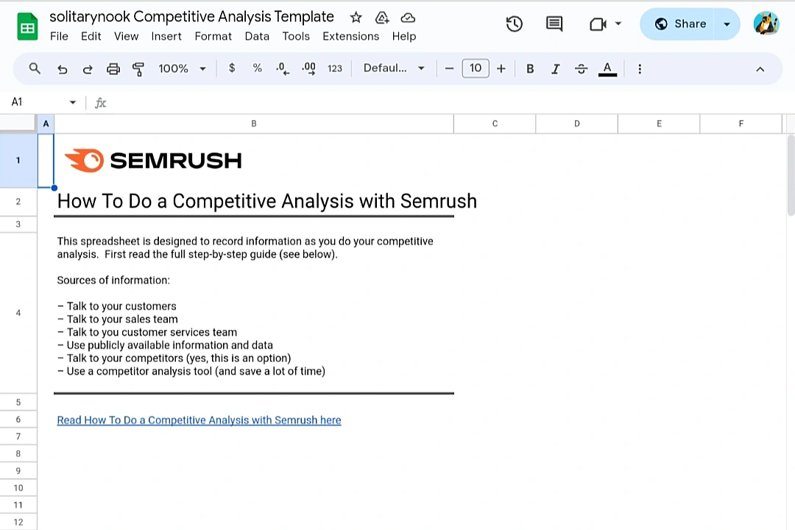Viewport: 795px width, 530px height.
Task: Open the Default font dropdown
Action: 394,68
